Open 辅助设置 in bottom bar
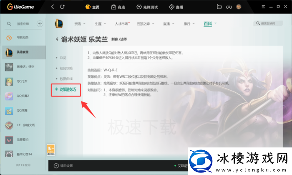 click(63, 166)
